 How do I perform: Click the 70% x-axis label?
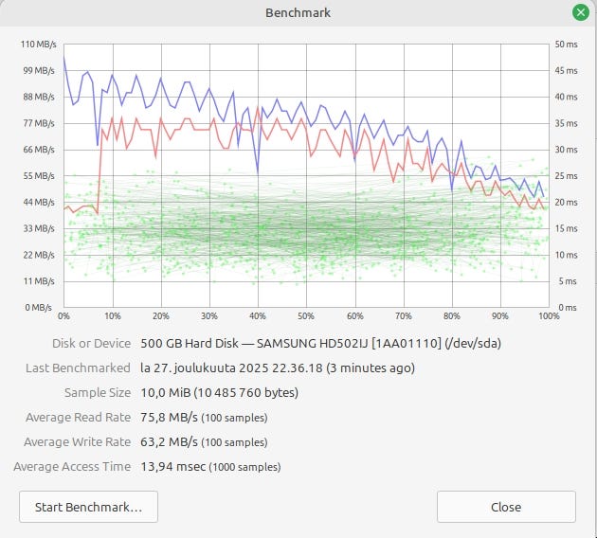[x=404, y=316]
